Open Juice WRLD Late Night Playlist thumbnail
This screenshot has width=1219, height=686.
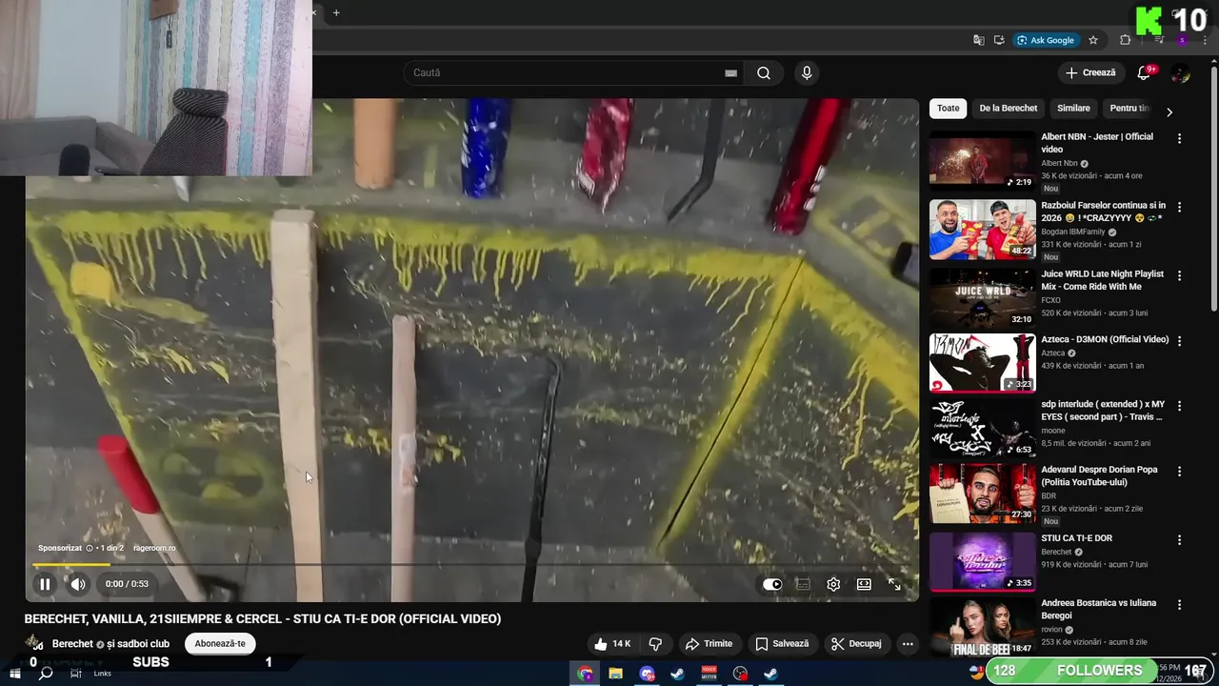[x=982, y=297]
